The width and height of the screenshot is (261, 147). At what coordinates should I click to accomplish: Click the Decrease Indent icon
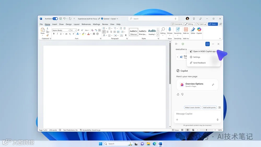(121, 28)
